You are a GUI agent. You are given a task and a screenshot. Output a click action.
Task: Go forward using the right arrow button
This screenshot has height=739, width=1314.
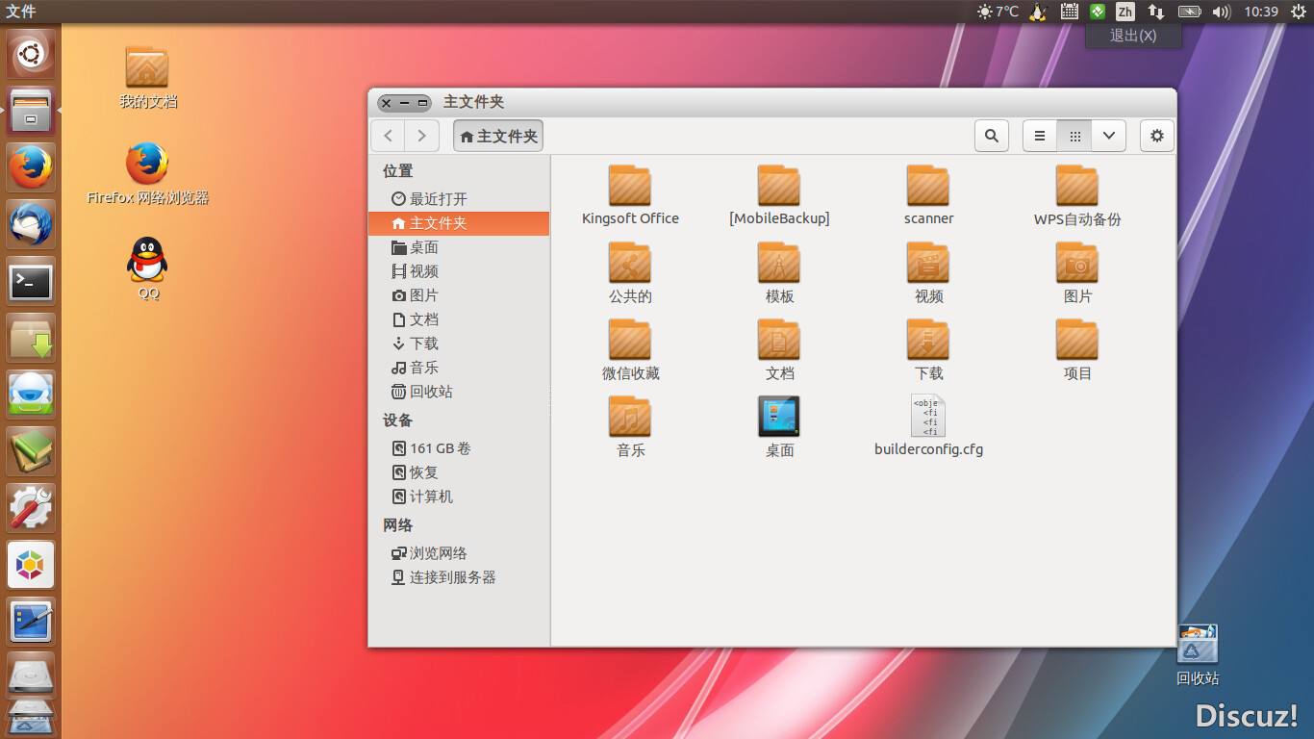(x=421, y=136)
